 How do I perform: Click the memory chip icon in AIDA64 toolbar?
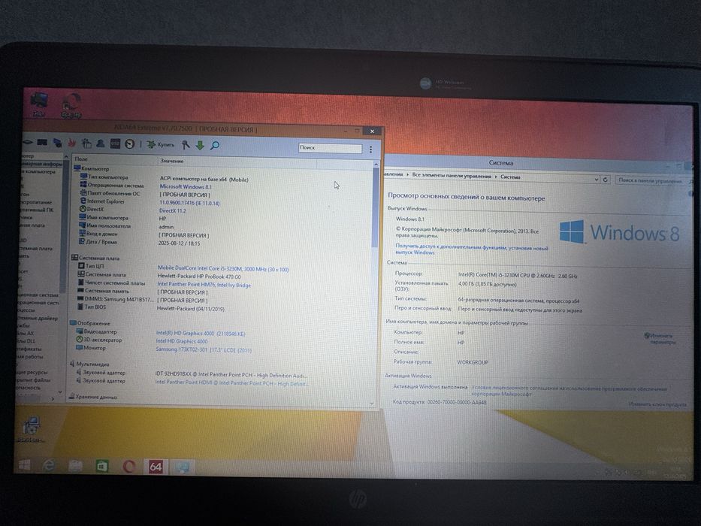click(x=43, y=142)
